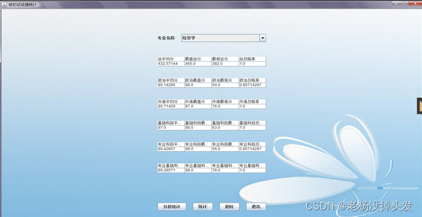Select the 专业科目及... header cell
Viewport: 422px width, 217px height.
tap(252, 144)
